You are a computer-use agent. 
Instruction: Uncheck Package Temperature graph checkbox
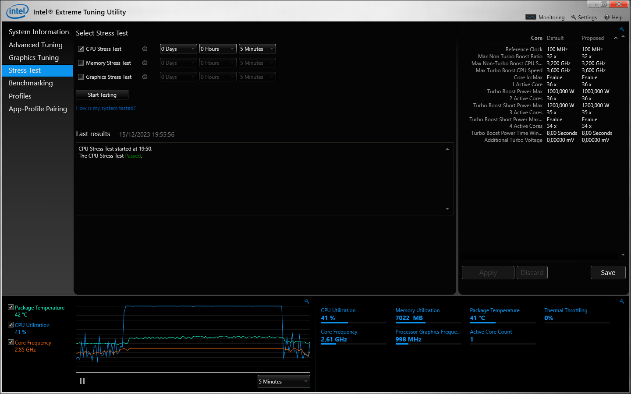coord(11,307)
